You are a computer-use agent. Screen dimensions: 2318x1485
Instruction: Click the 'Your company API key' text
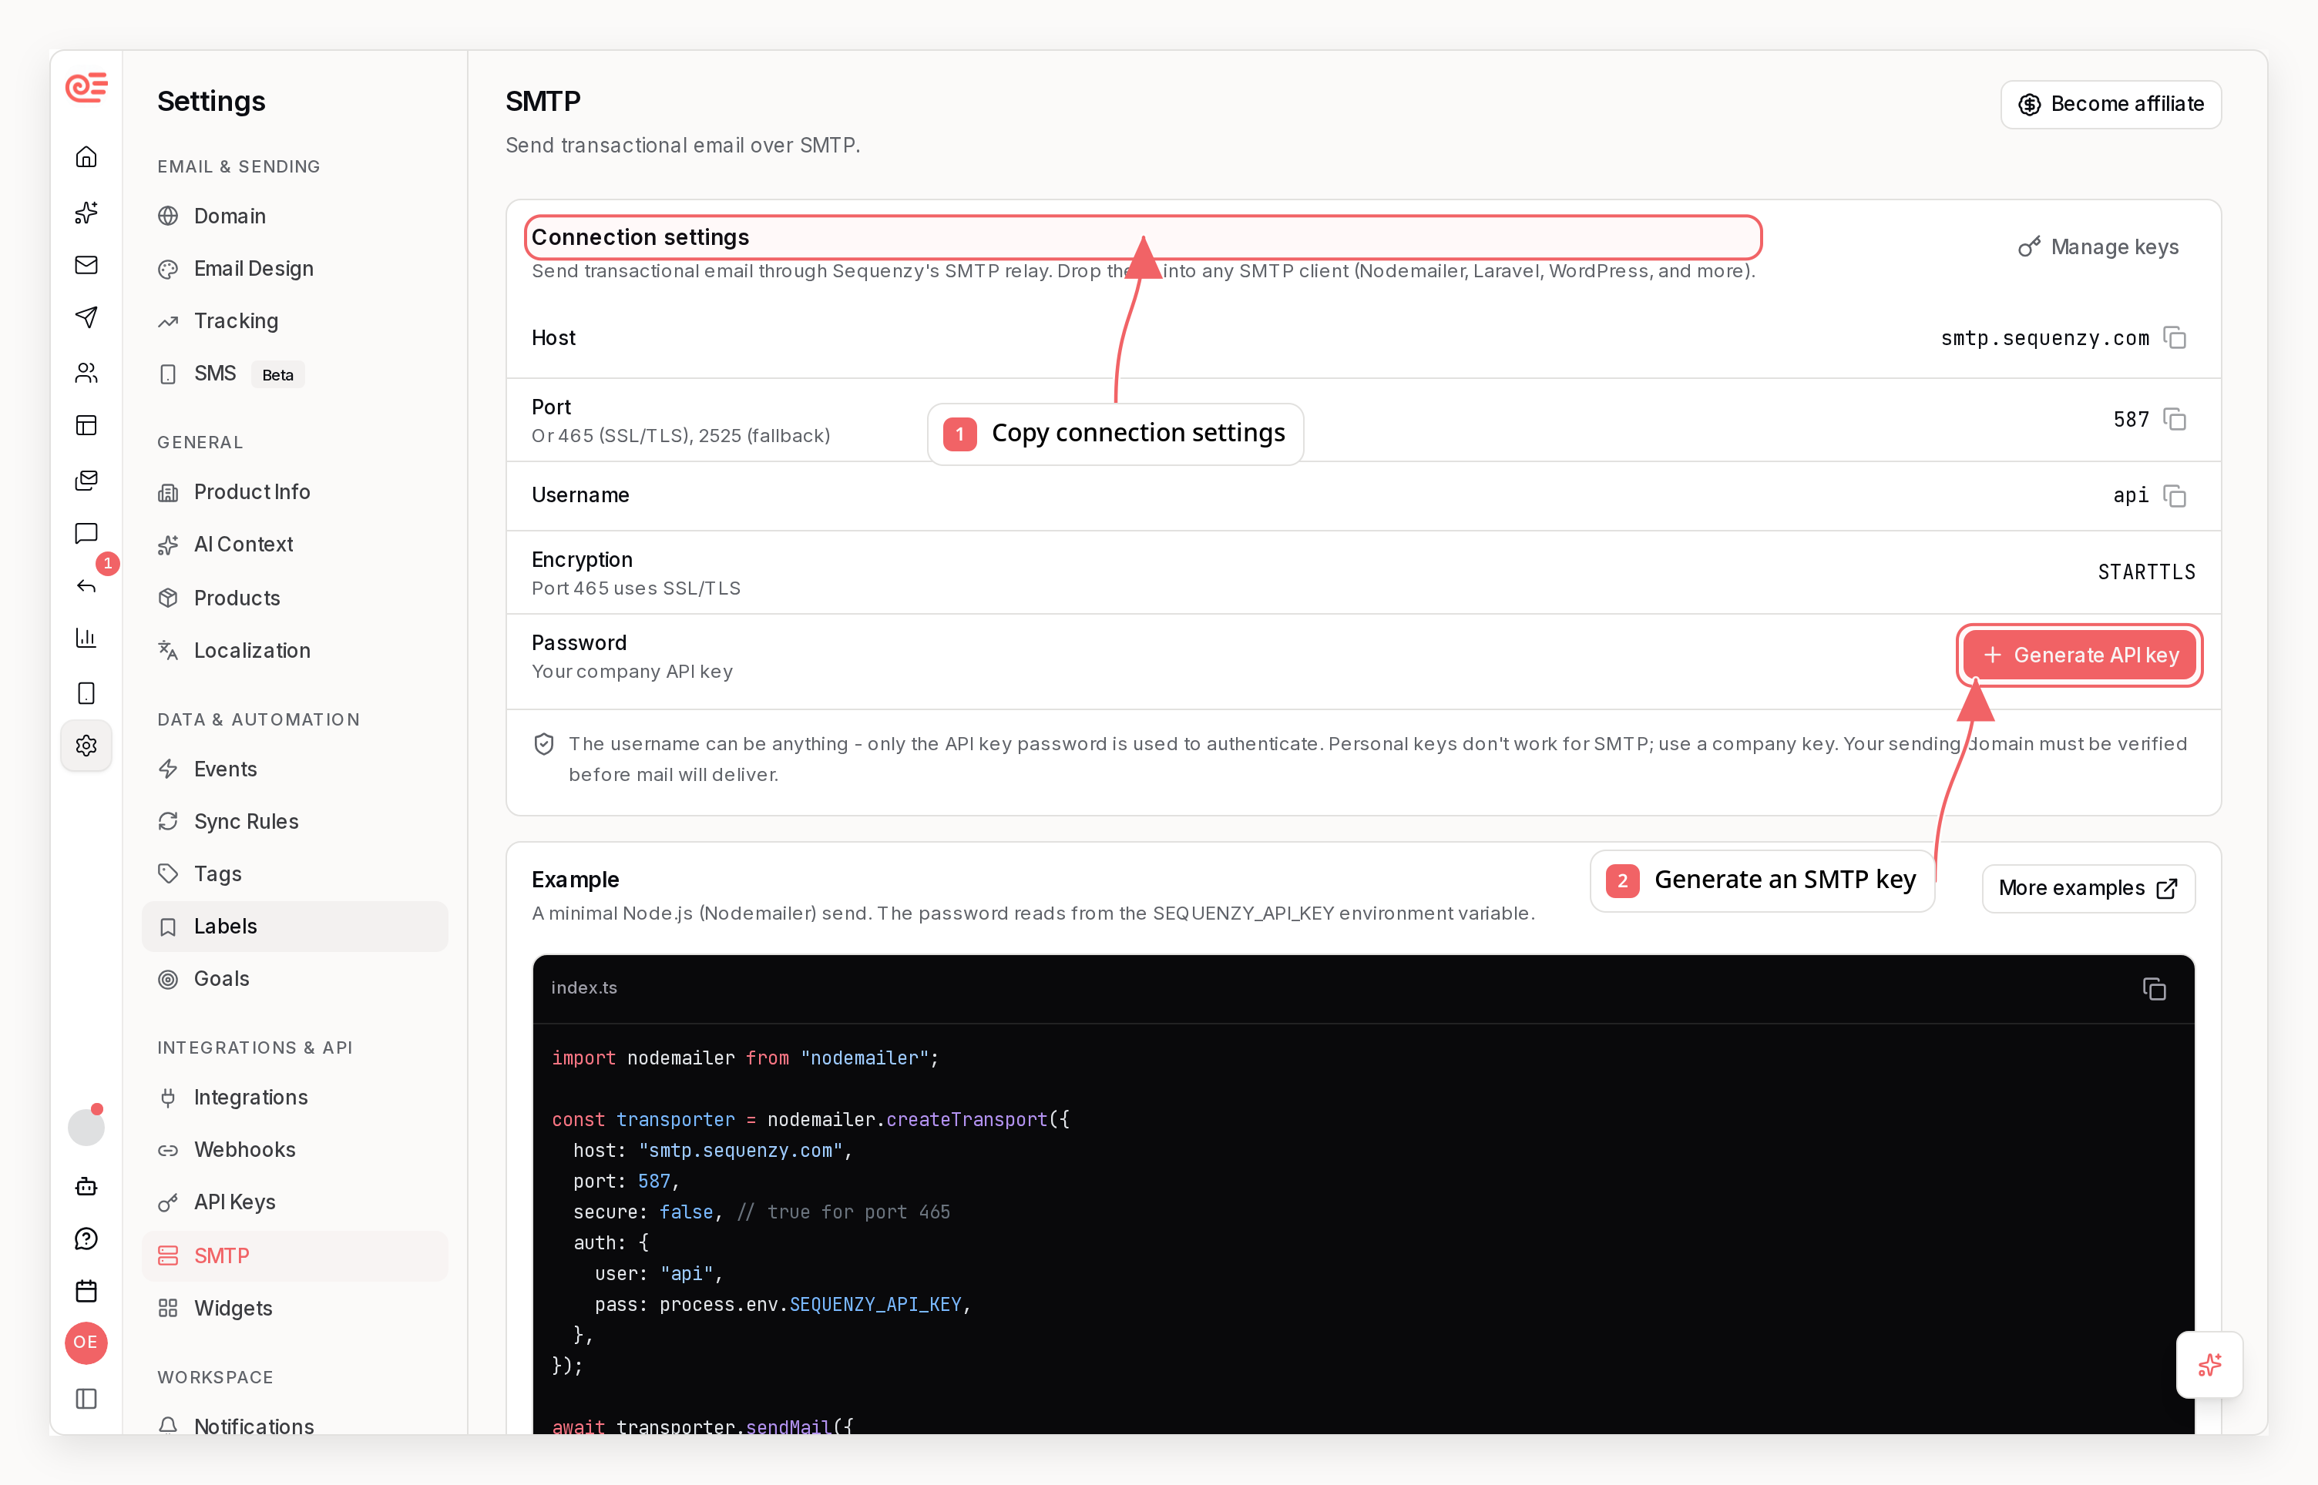point(632,671)
